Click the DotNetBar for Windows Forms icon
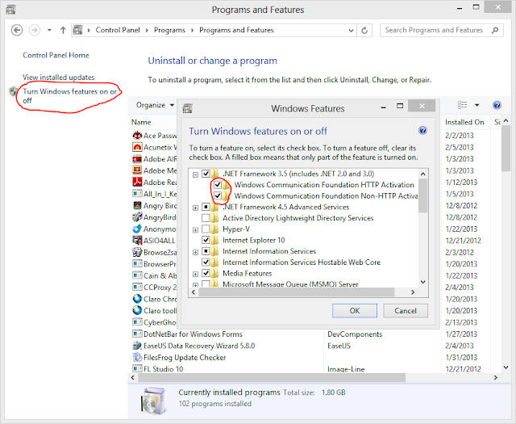516x424 pixels. click(137, 334)
